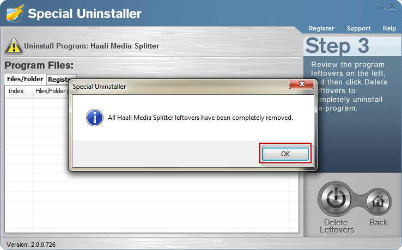Close the main Special Uninstaller window

coord(392,7)
